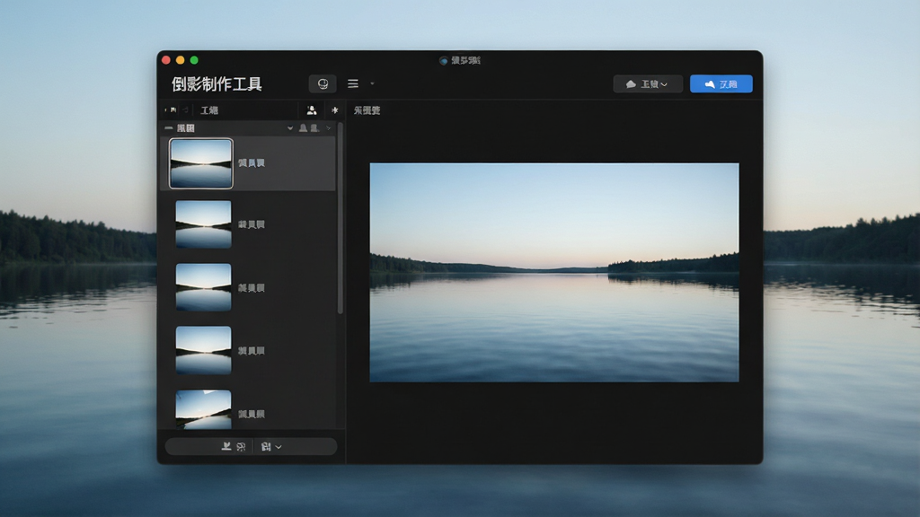Collapse the group using its minus icon
Screen dimensions: 920x517
(x=168, y=127)
